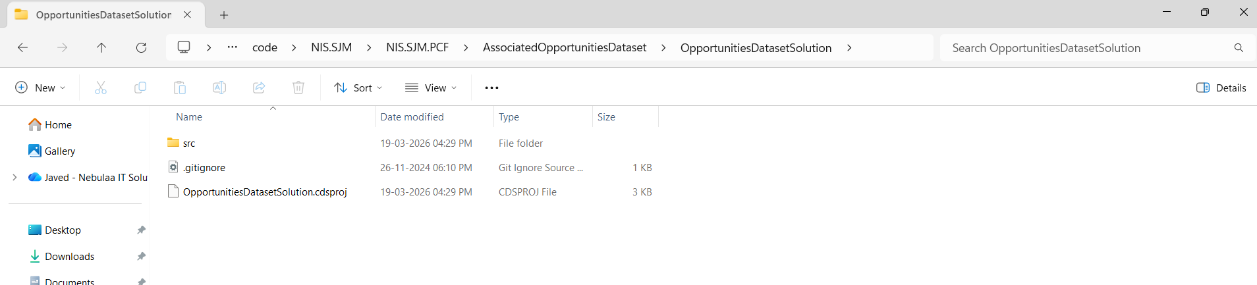Open the View layout dropdown
Screen dimensions: 1257x285
pyautogui.click(x=431, y=88)
